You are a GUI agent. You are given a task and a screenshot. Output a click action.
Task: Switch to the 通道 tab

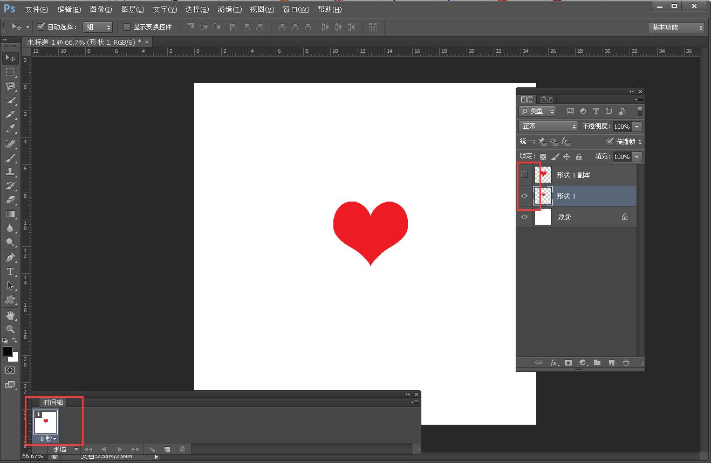546,99
